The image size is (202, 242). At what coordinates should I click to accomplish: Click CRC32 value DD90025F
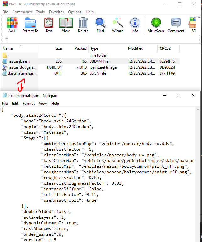[x=168, y=67]
